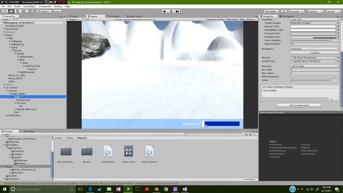Viewport: 343px width, 193px height.
Task: Toggle Local handle rotation button
Action: 56,11
